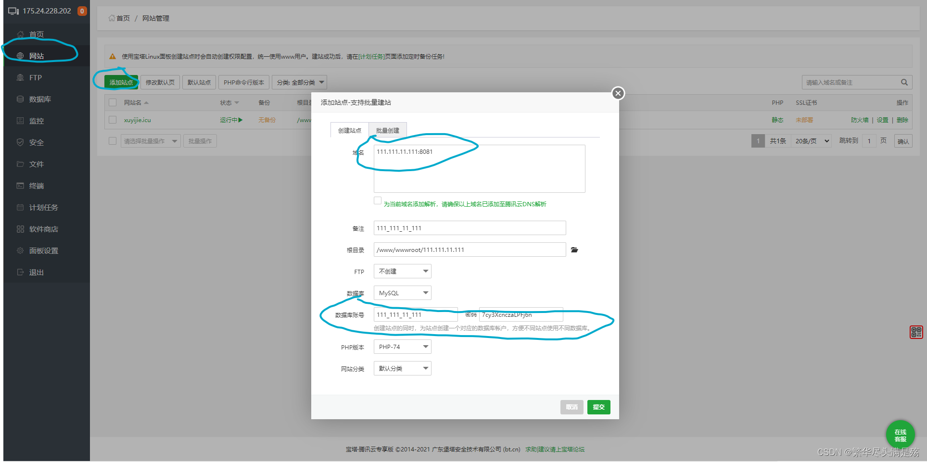Toggle the select-all checkbox in the table header
Image resolution: width=927 pixels, height=462 pixels.
(113, 102)
